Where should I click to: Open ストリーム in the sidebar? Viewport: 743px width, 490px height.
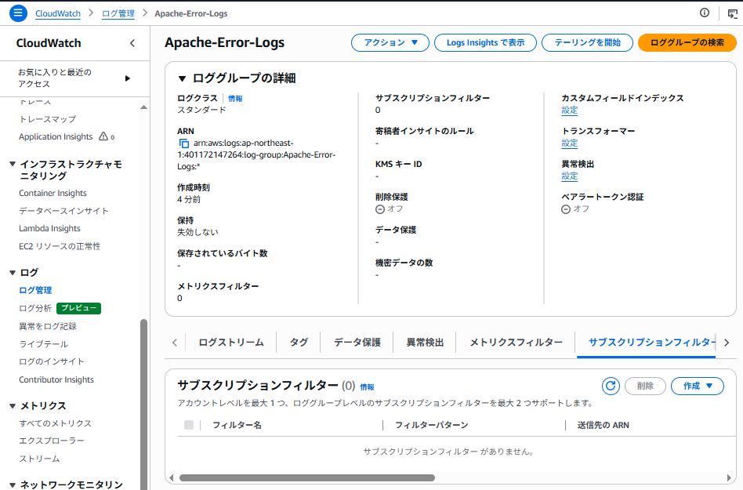pos(39,459)
